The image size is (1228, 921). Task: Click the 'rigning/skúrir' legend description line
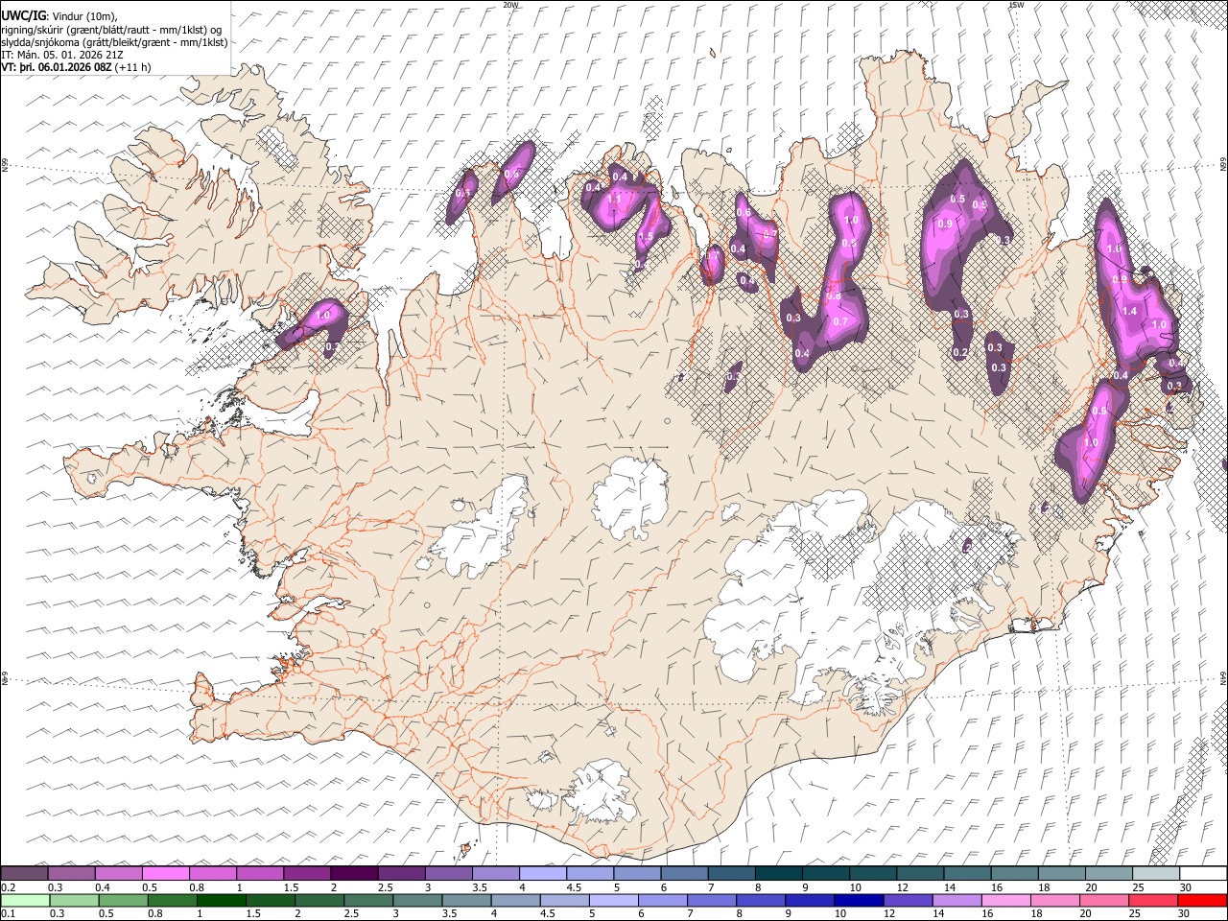[x=111, y=29]
